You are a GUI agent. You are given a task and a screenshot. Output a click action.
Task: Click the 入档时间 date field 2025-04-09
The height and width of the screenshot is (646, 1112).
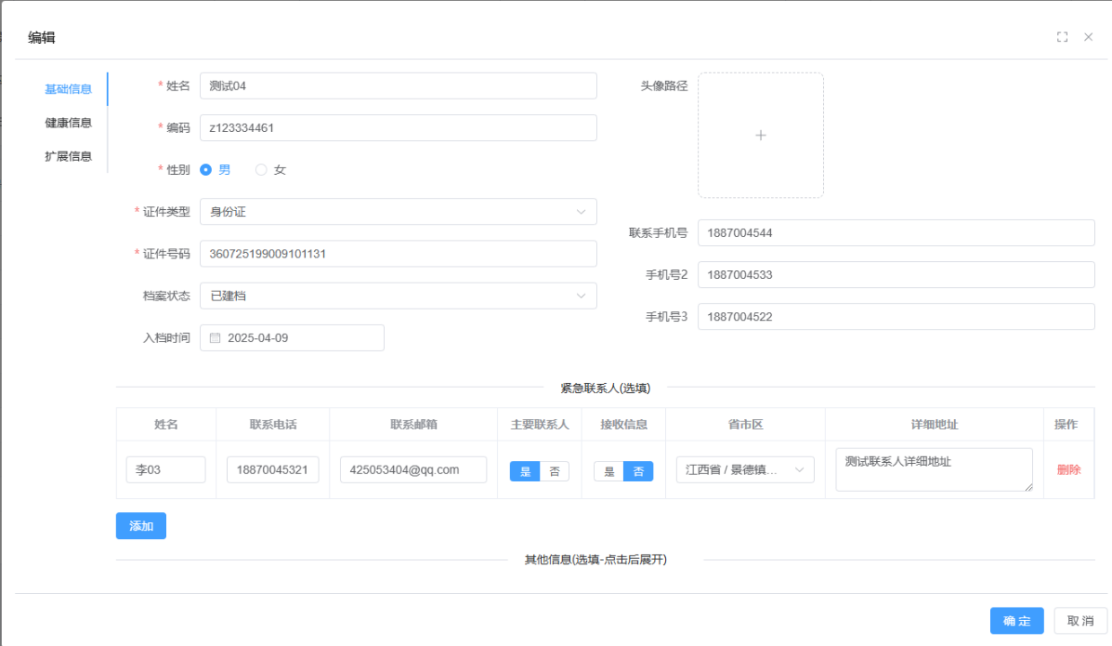pos(293,337)
